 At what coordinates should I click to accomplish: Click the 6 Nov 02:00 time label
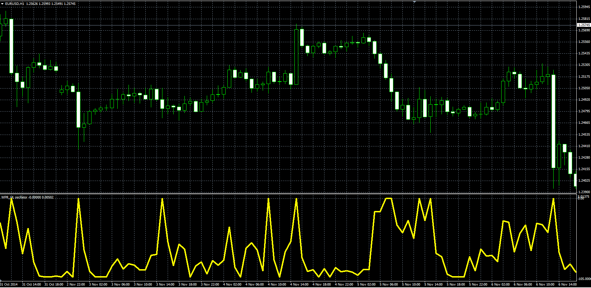tap(501, 285)
